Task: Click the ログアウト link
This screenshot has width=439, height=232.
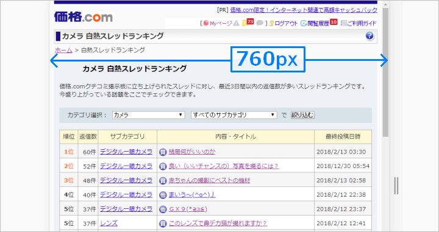Action: pos(286,24)
